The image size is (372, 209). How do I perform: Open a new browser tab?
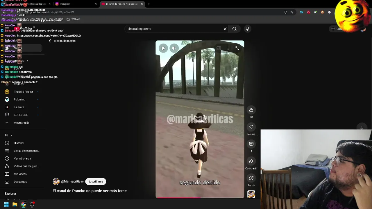[149, 4]
